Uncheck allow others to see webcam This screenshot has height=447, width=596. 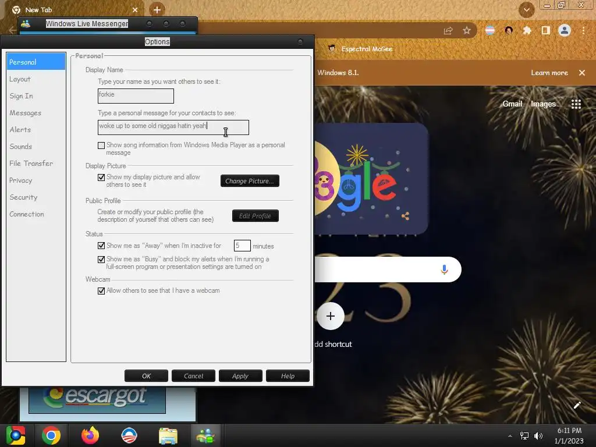(x=101, y=291)
